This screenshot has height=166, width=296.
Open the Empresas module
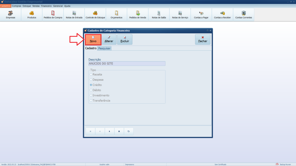pos(10,14)
